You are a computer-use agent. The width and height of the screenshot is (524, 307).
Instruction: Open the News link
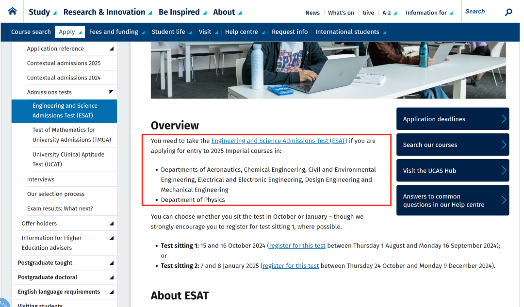(x=312, y=13)
